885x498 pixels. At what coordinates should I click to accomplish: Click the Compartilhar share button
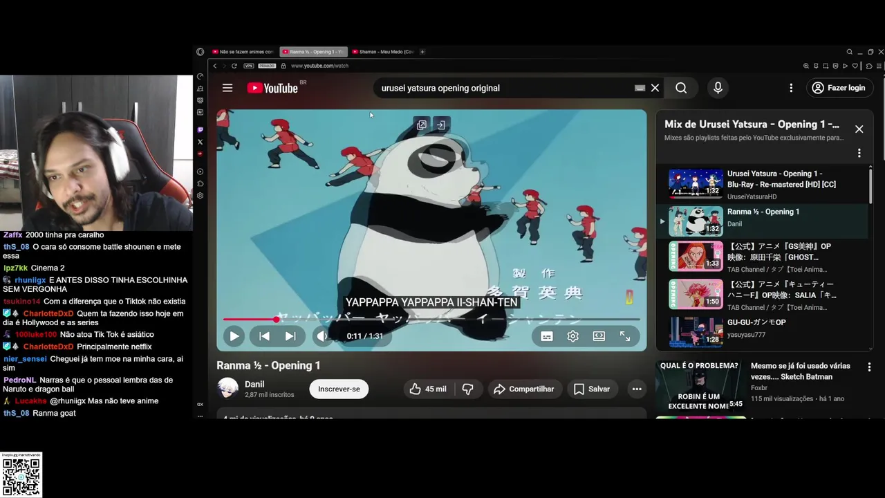[x=524, y=389]
